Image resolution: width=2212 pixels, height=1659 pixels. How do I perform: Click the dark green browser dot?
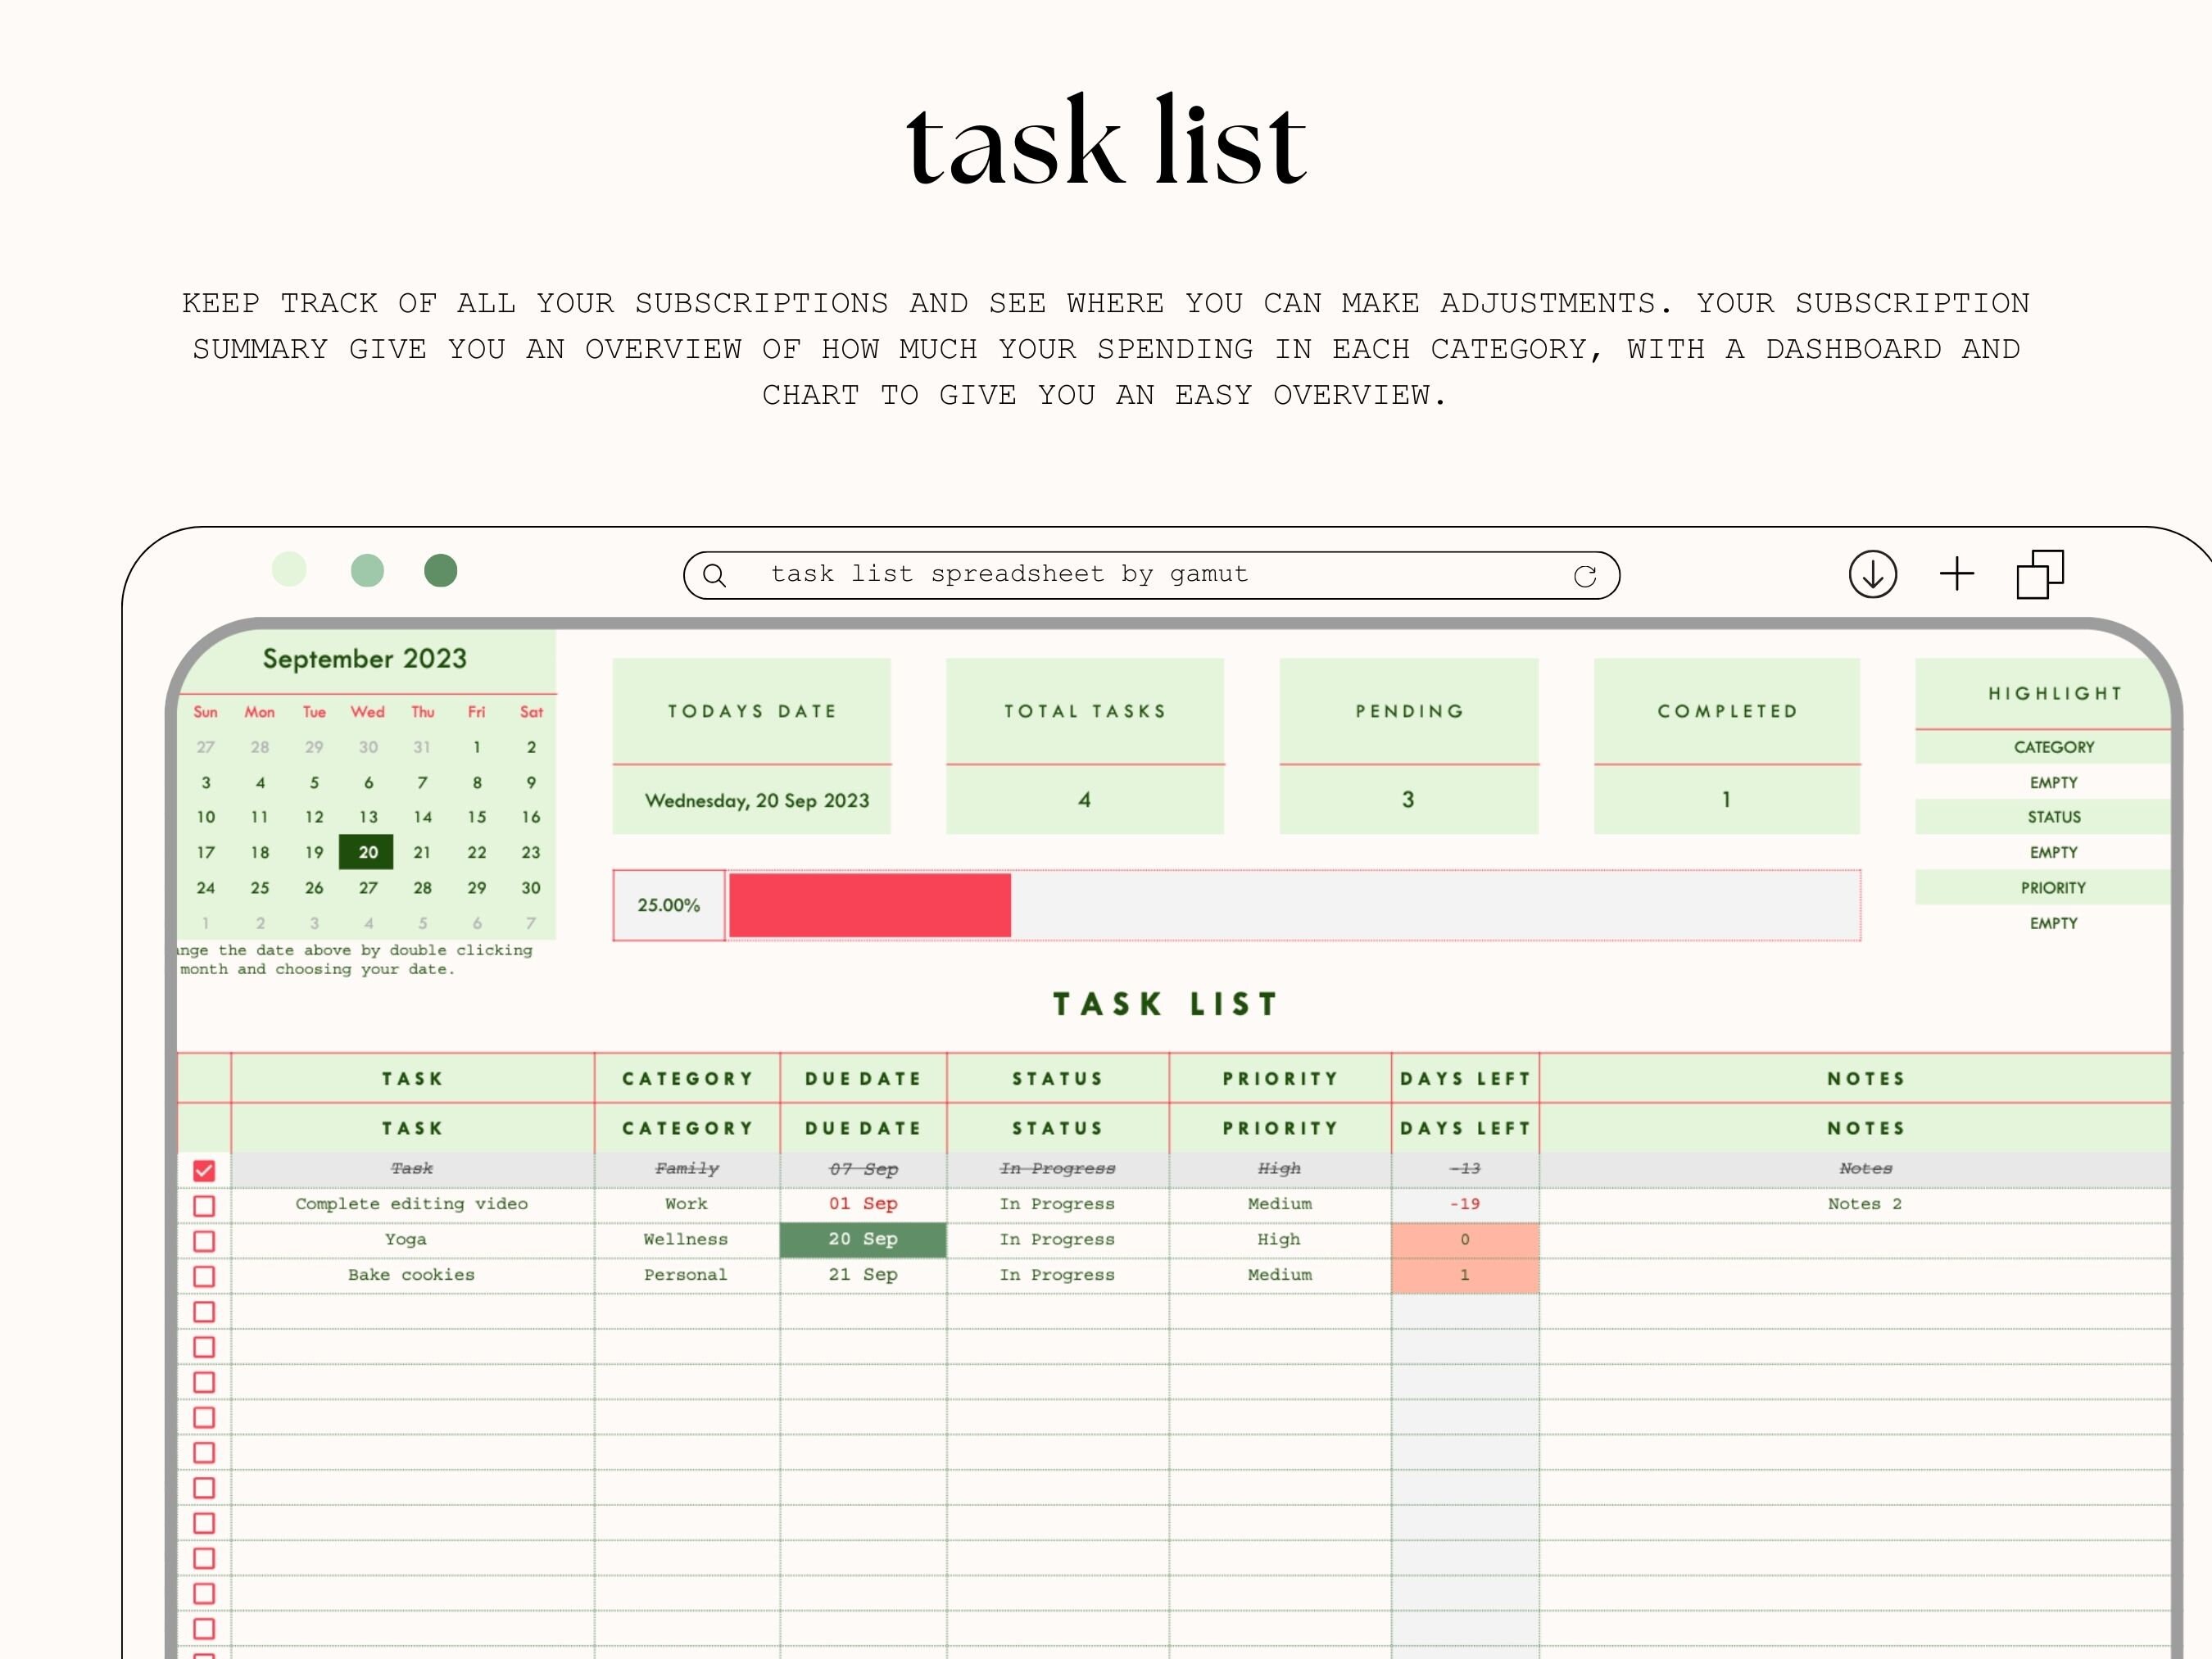(440, 570)
